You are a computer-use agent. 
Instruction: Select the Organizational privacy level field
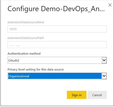(57, 76)
